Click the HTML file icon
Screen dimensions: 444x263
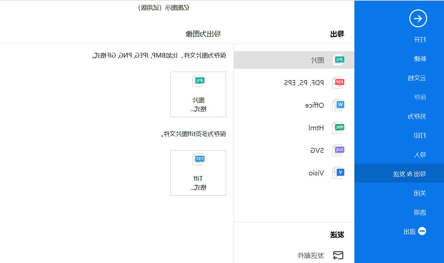338,128
